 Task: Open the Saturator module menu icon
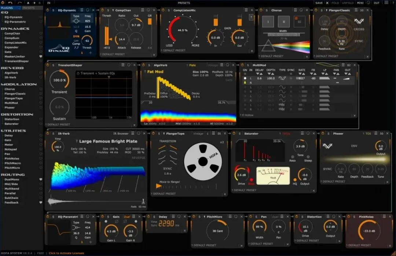click(302, 133)
